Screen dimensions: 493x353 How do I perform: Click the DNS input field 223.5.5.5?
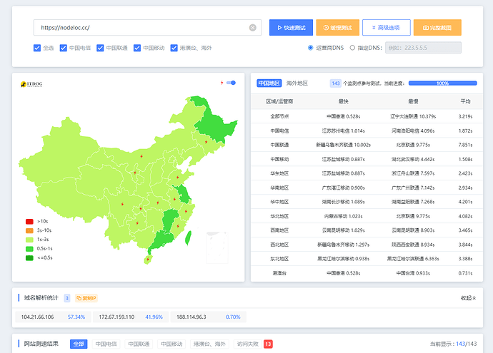(423, 48)
